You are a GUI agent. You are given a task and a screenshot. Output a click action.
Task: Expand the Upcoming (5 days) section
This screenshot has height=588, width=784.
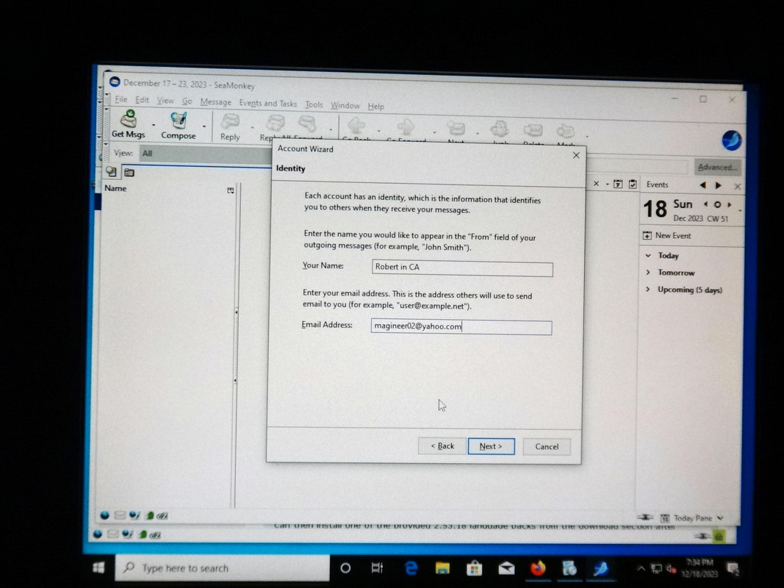(648, 290)
